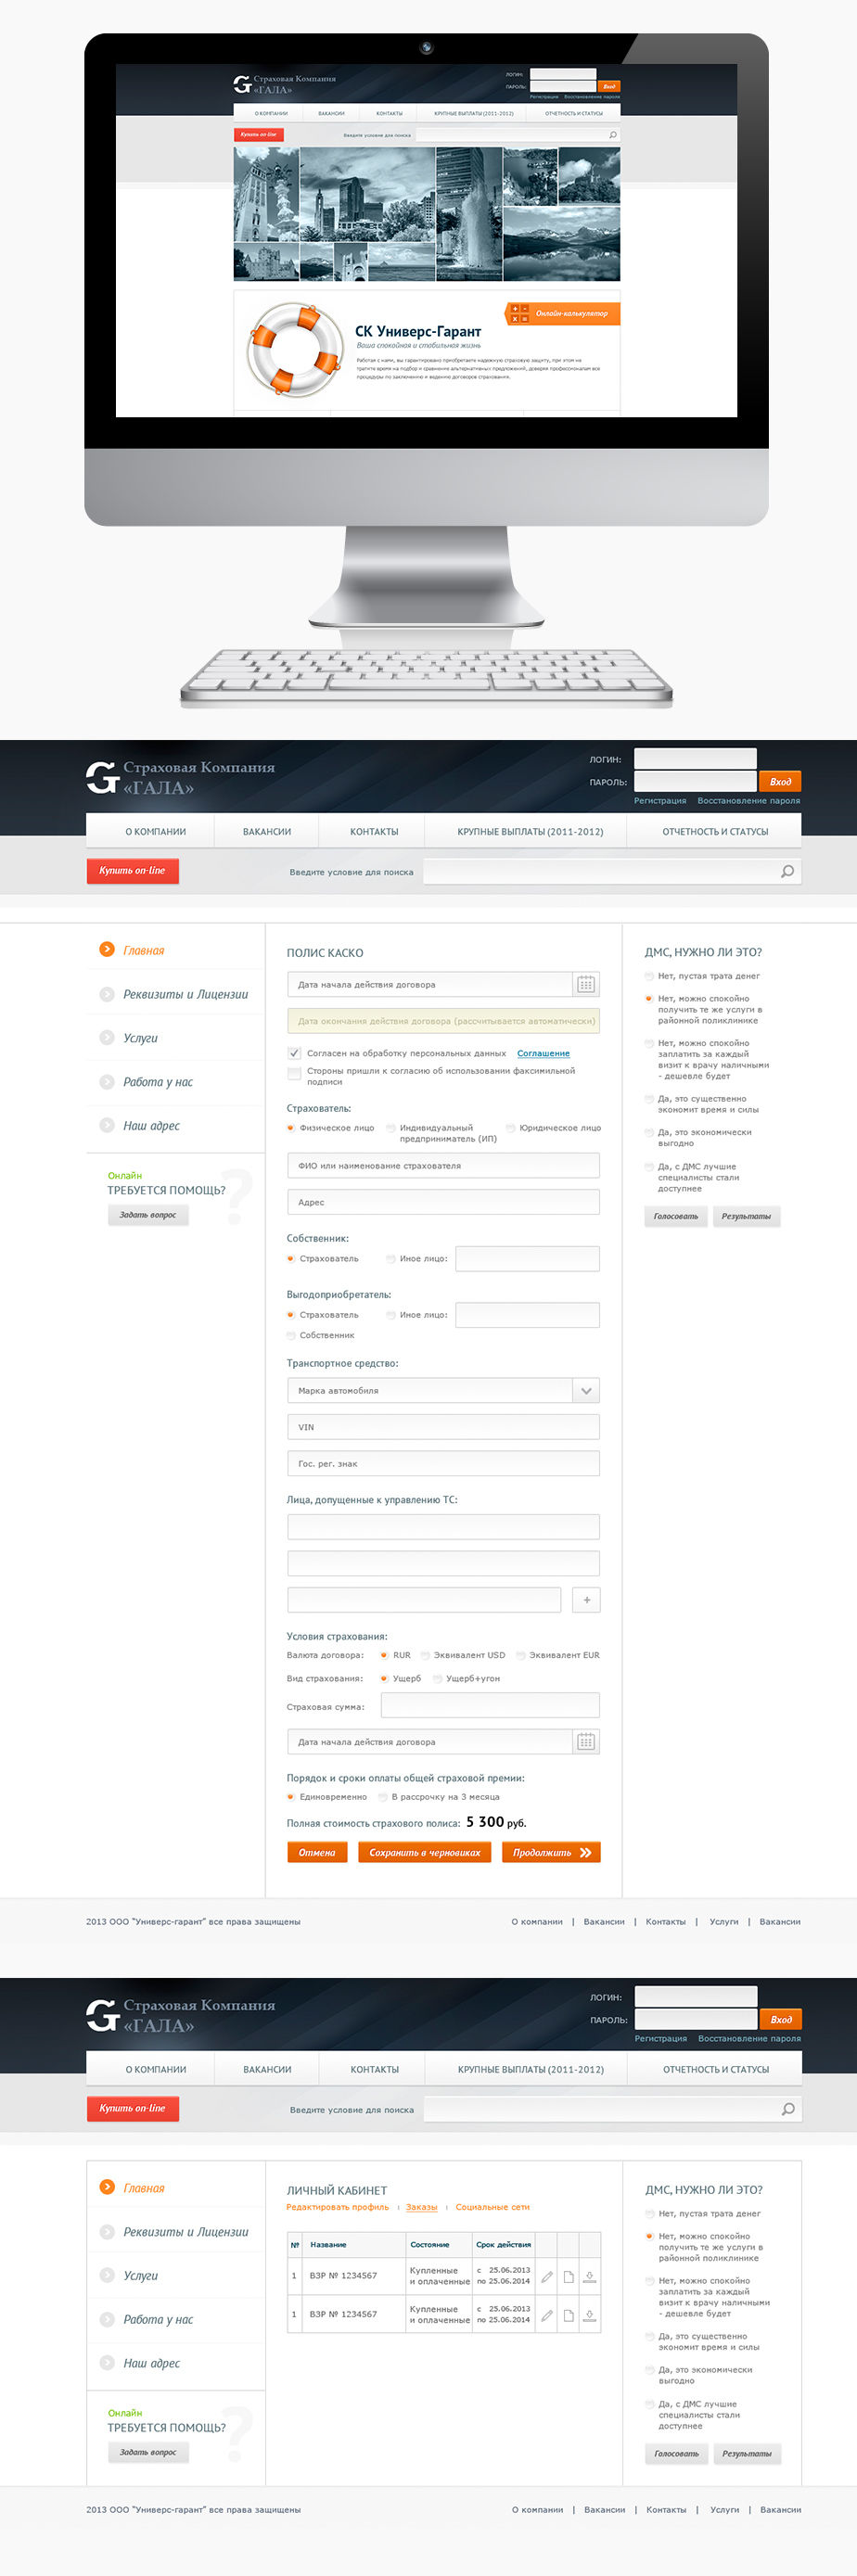
Task: Click Наш адрес arrow bullet on КАСКО sidebar
Action: [107, 1125]
